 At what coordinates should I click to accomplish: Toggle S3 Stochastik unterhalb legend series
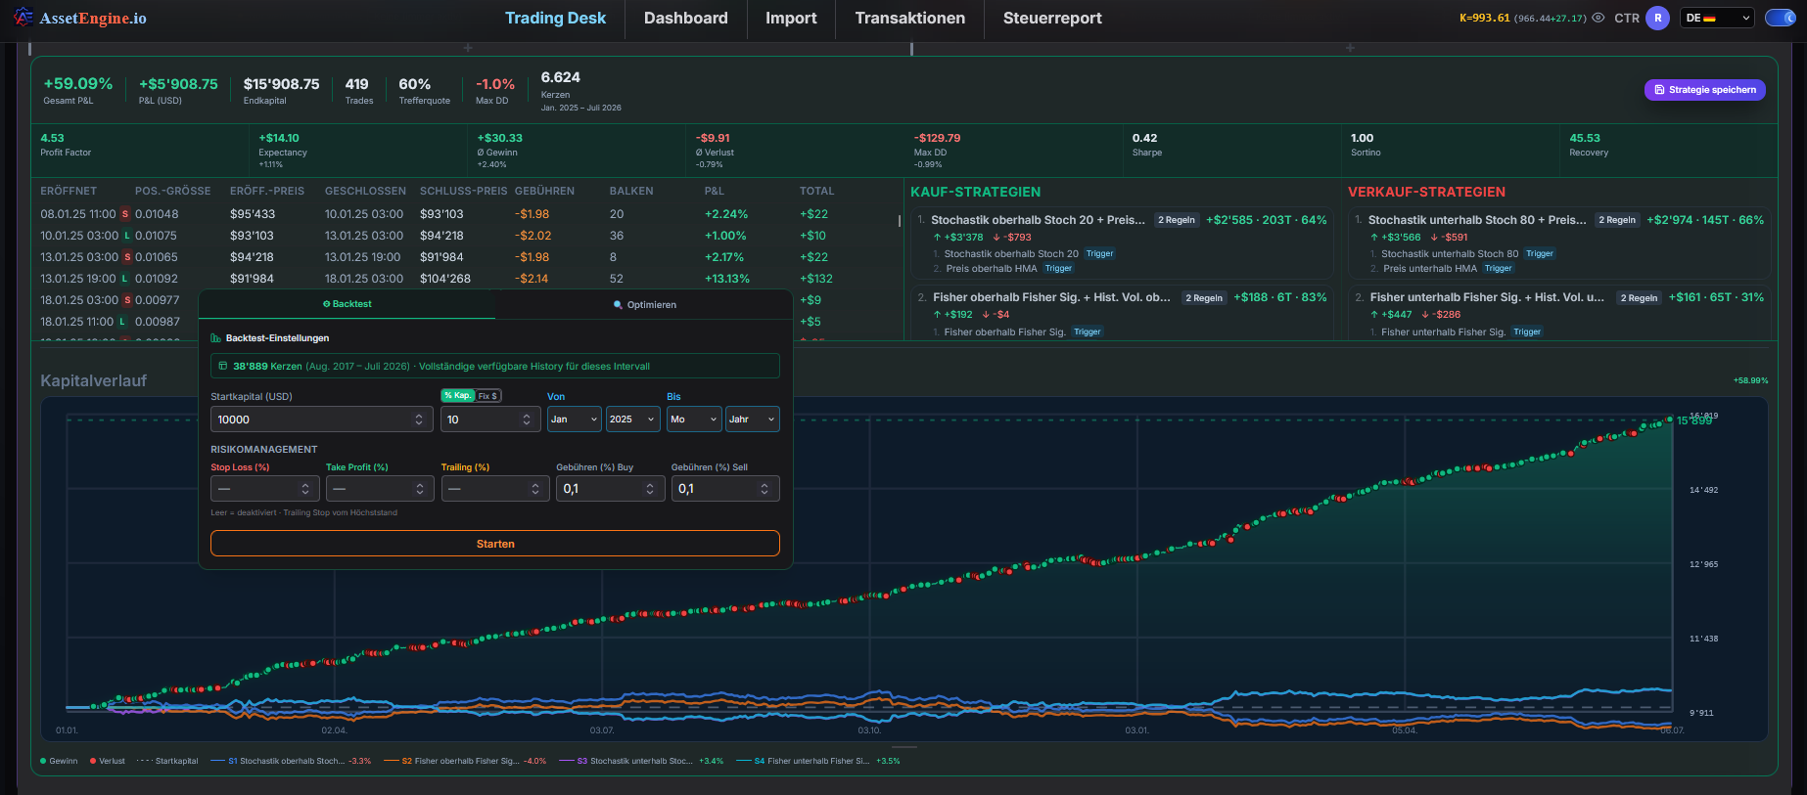click(x=641, y=761)
